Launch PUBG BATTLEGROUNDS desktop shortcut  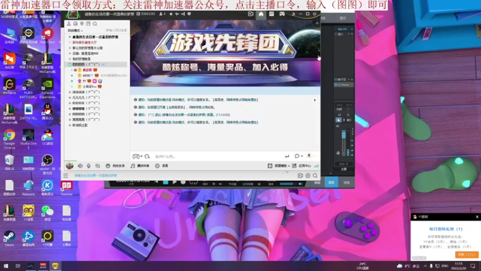click(x=28, y=89)
